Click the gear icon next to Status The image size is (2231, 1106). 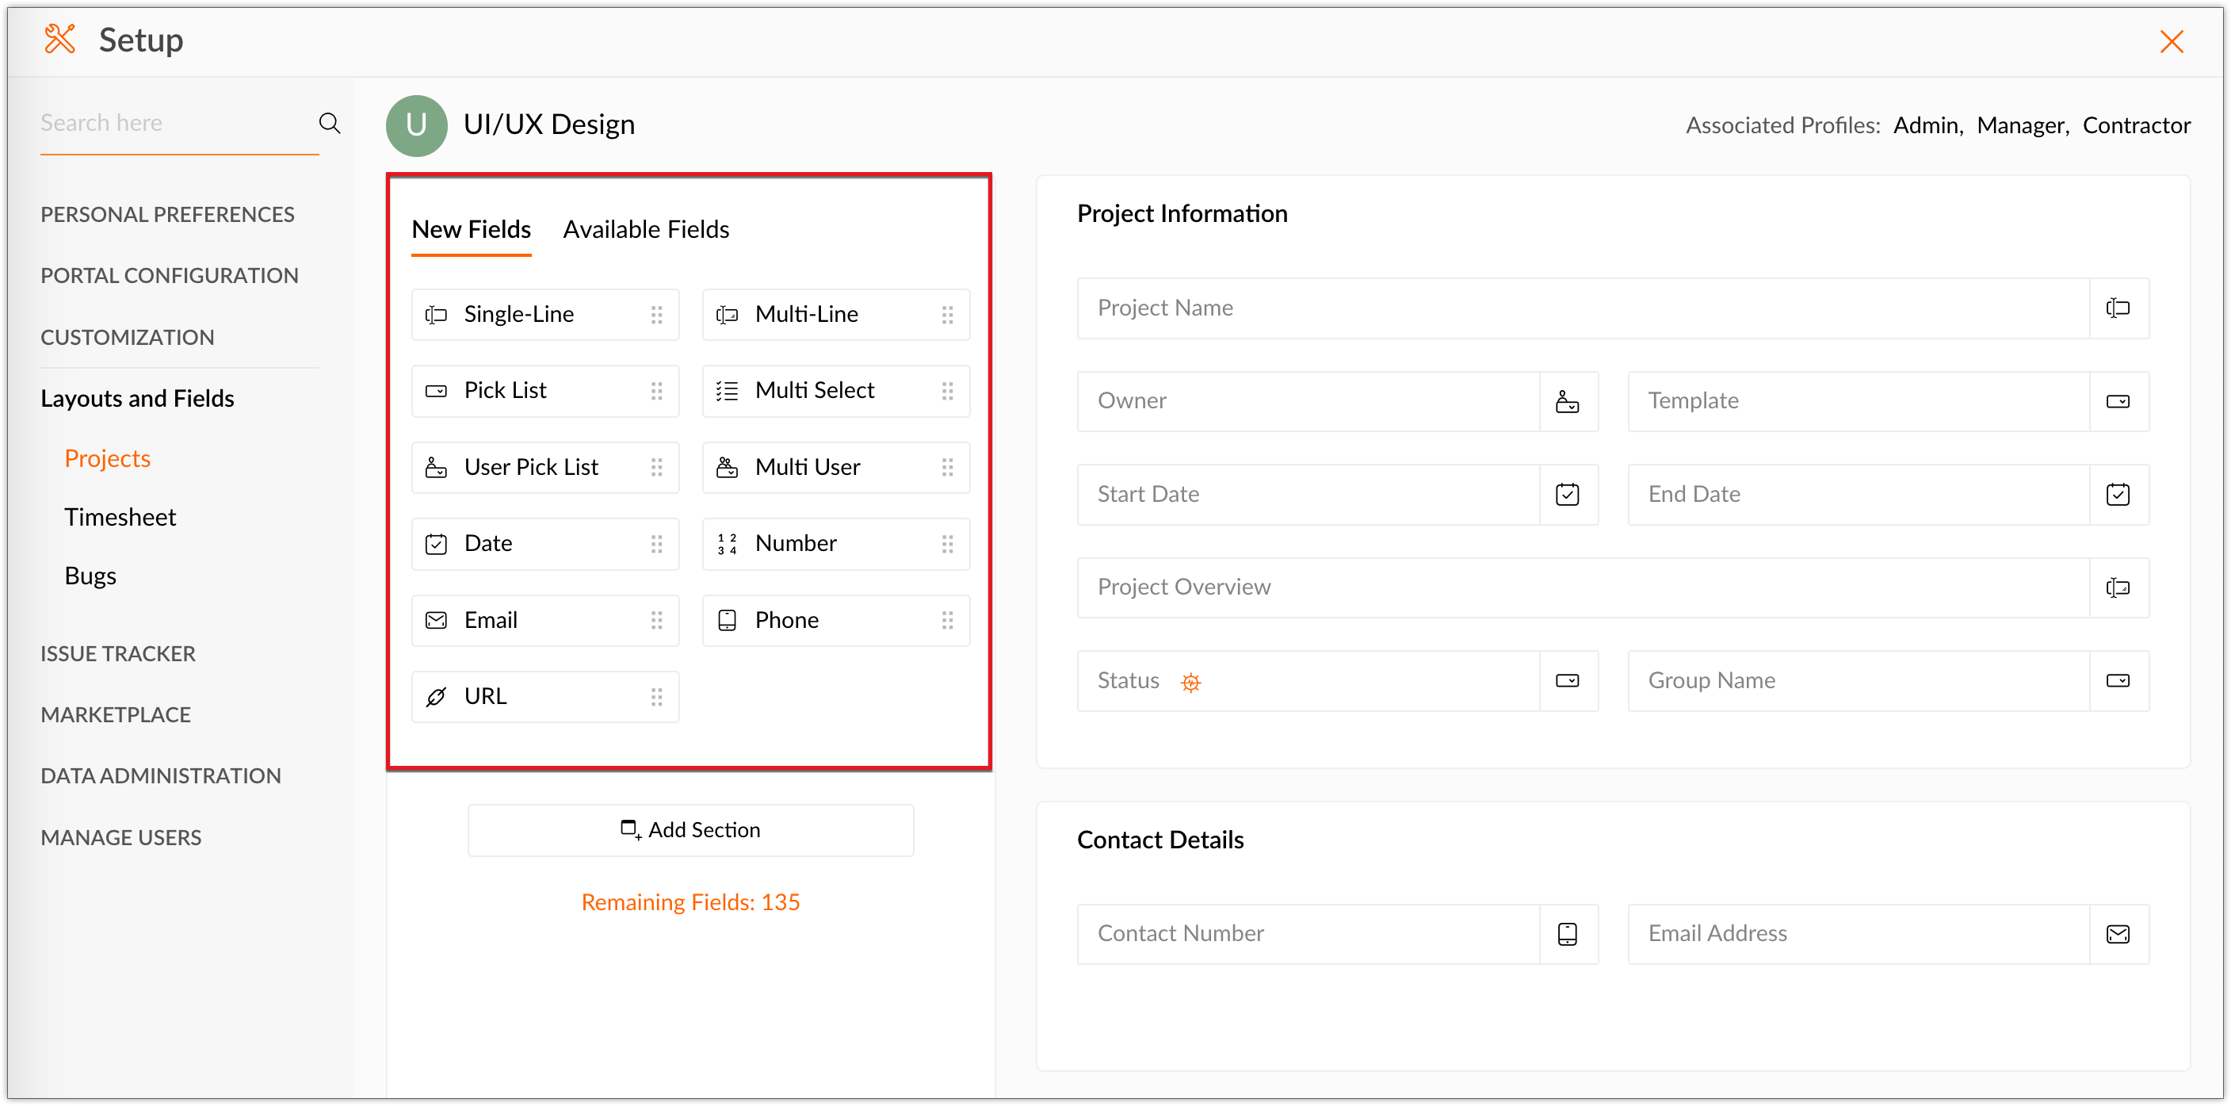pos(1191,683)
